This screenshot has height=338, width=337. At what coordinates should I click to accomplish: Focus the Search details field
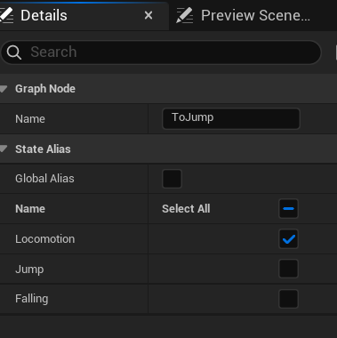161,52
